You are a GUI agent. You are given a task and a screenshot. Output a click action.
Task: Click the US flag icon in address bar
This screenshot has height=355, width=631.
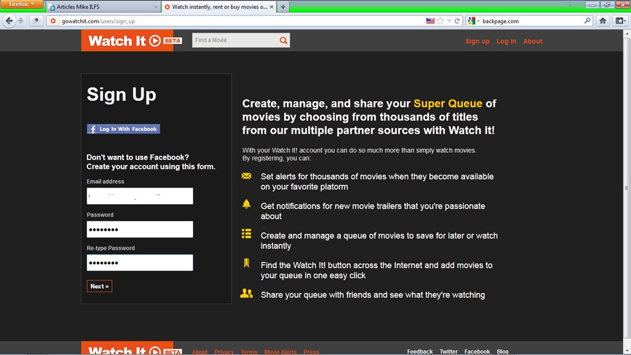point(430,21)
